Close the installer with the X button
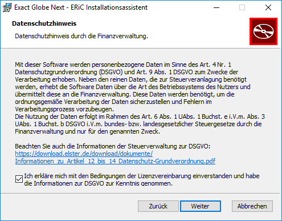 (x=268, y=7)
